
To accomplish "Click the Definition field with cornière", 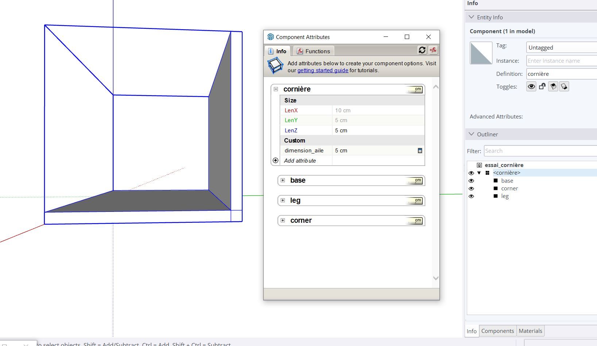I will pyautogui.click(x=562, y=74).
